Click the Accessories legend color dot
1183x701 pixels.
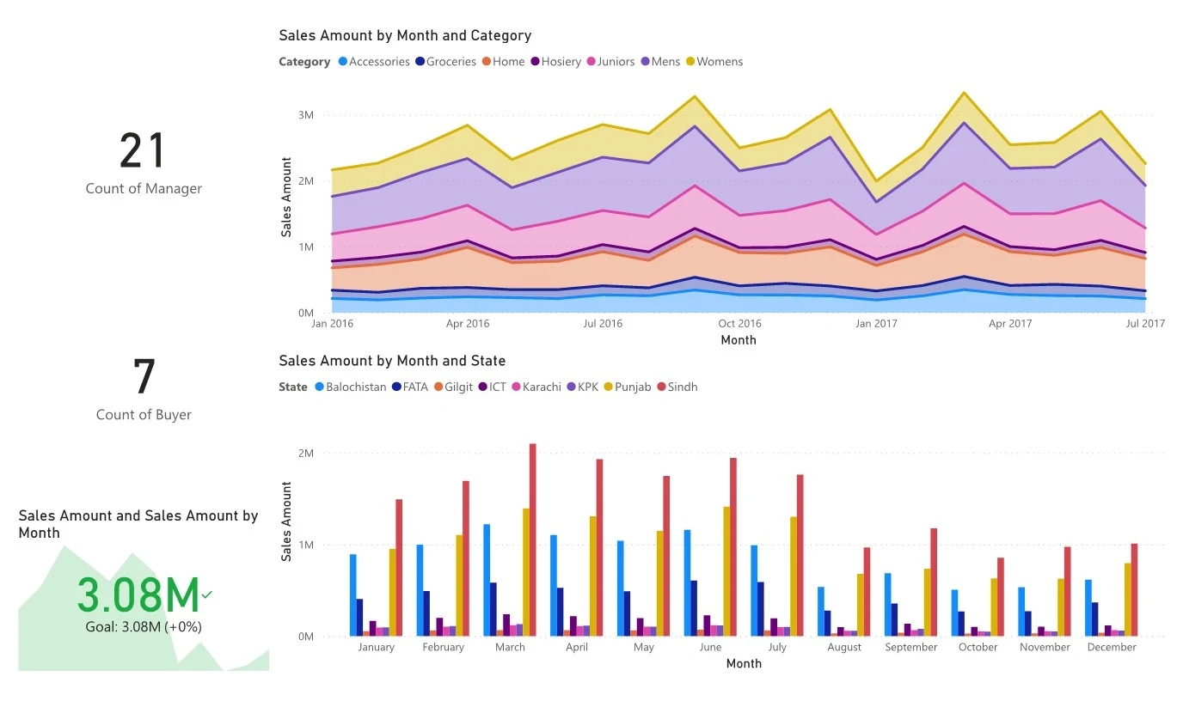(343, 62)
